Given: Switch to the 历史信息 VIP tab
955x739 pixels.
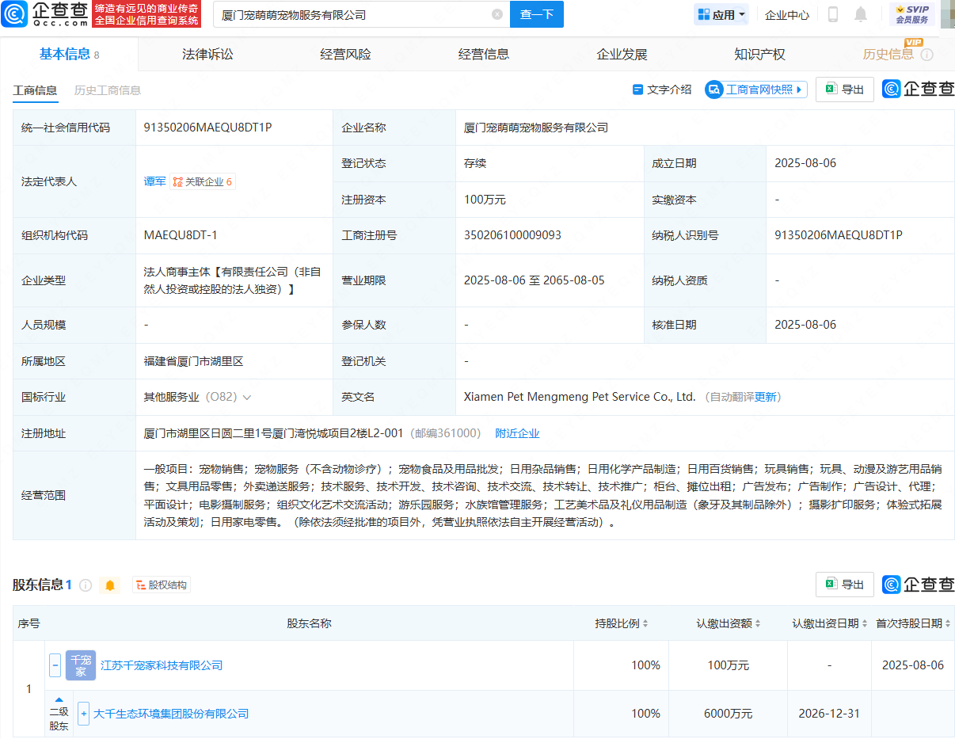Looking at the screenshot, I should 888,54.
